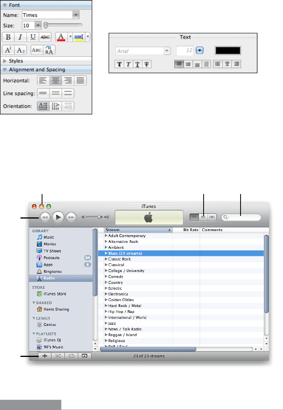The width and height of the screenshot is (283, 410).
Task: Click the change case aA button
Action: [x=49, y=50]
